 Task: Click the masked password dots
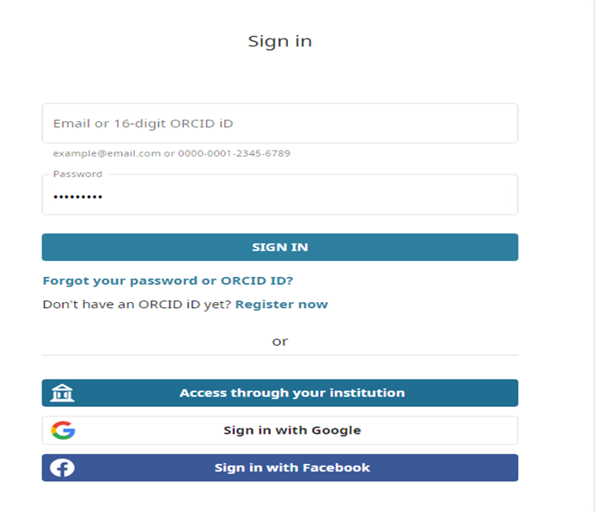(77, 197)
